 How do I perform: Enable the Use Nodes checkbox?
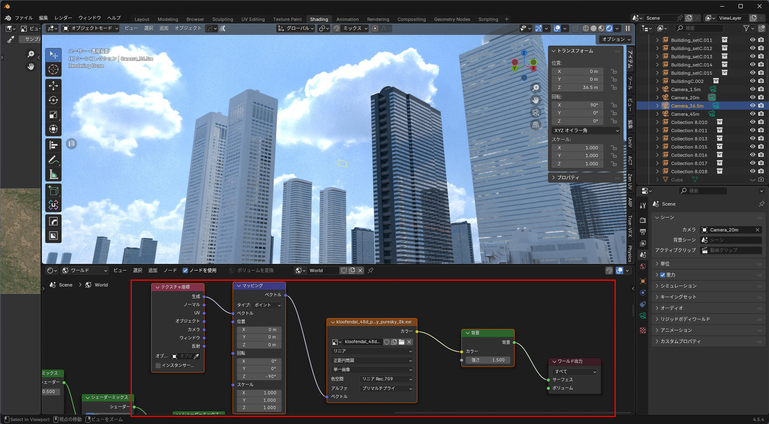coord(185,271)
